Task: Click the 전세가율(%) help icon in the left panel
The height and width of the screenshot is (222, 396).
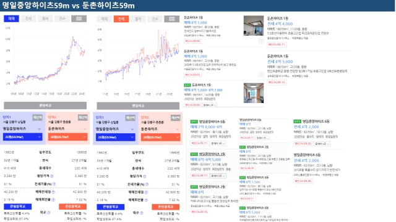Action: 54,184
